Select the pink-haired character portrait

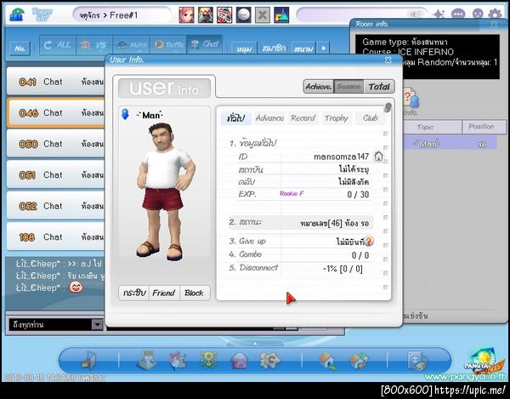tap(186, 14)
